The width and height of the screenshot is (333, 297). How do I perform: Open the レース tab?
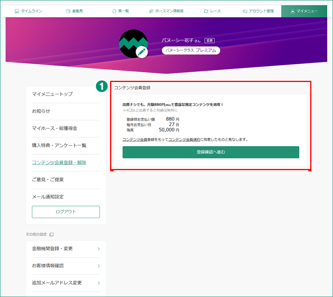[212, 11]
